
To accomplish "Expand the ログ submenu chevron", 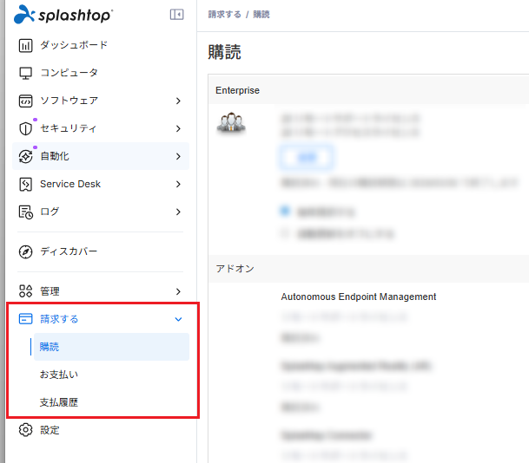I will [178, 212].
